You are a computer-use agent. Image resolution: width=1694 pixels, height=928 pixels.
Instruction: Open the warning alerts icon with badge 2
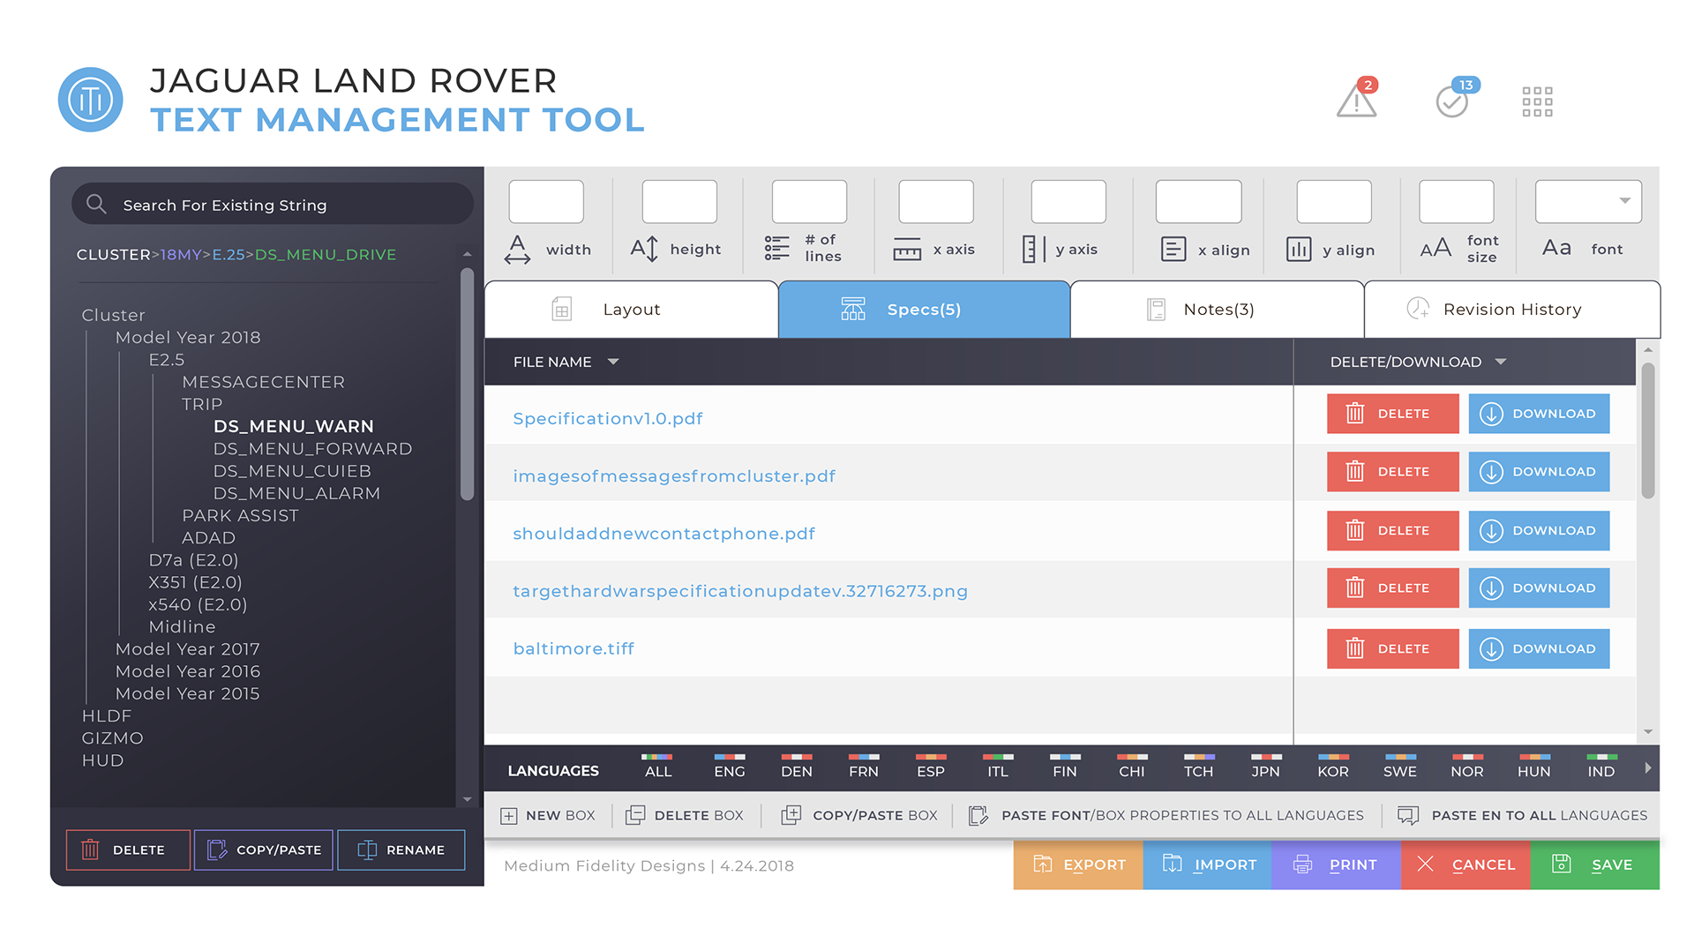(1357, 98)
